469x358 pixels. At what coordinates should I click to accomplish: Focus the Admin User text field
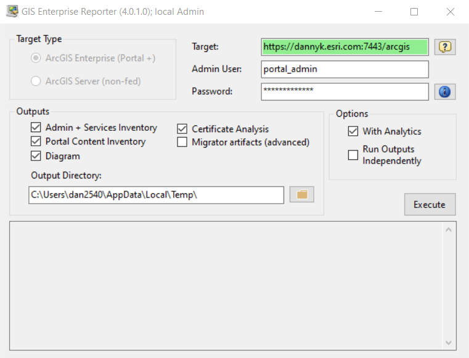coord(344,69)
